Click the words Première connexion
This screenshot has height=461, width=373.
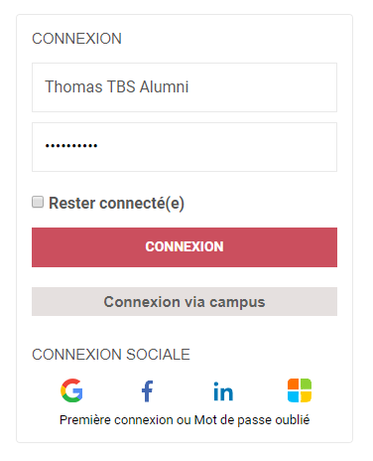pos(116,420)
